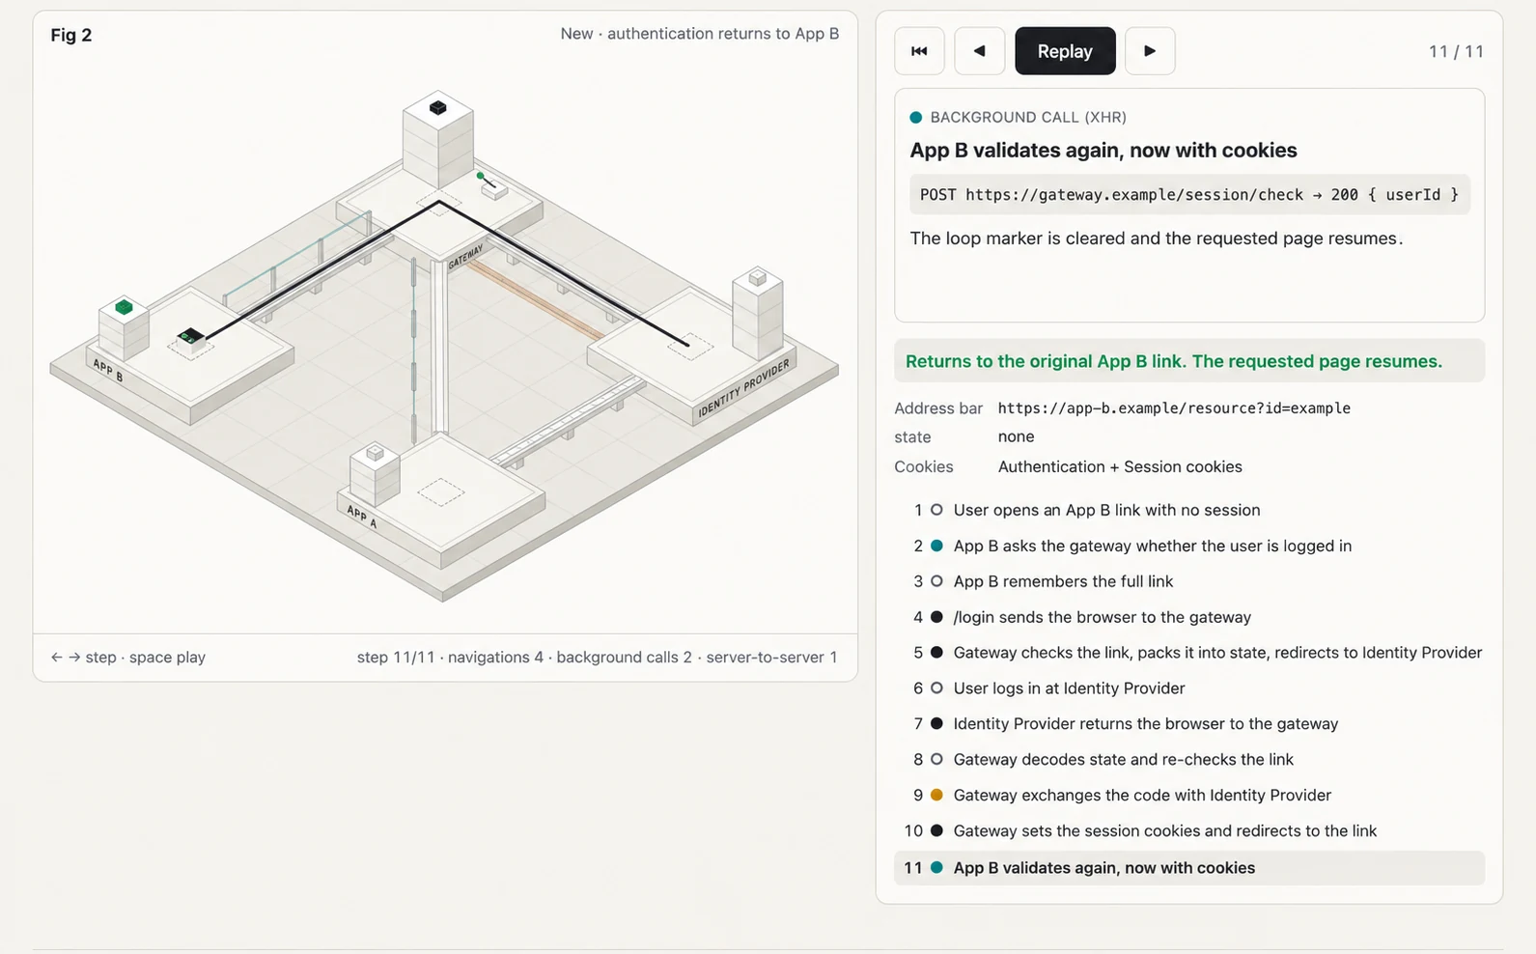
Task: Click the '11 / 11' step counter
Action: [x=1456, y=52]
